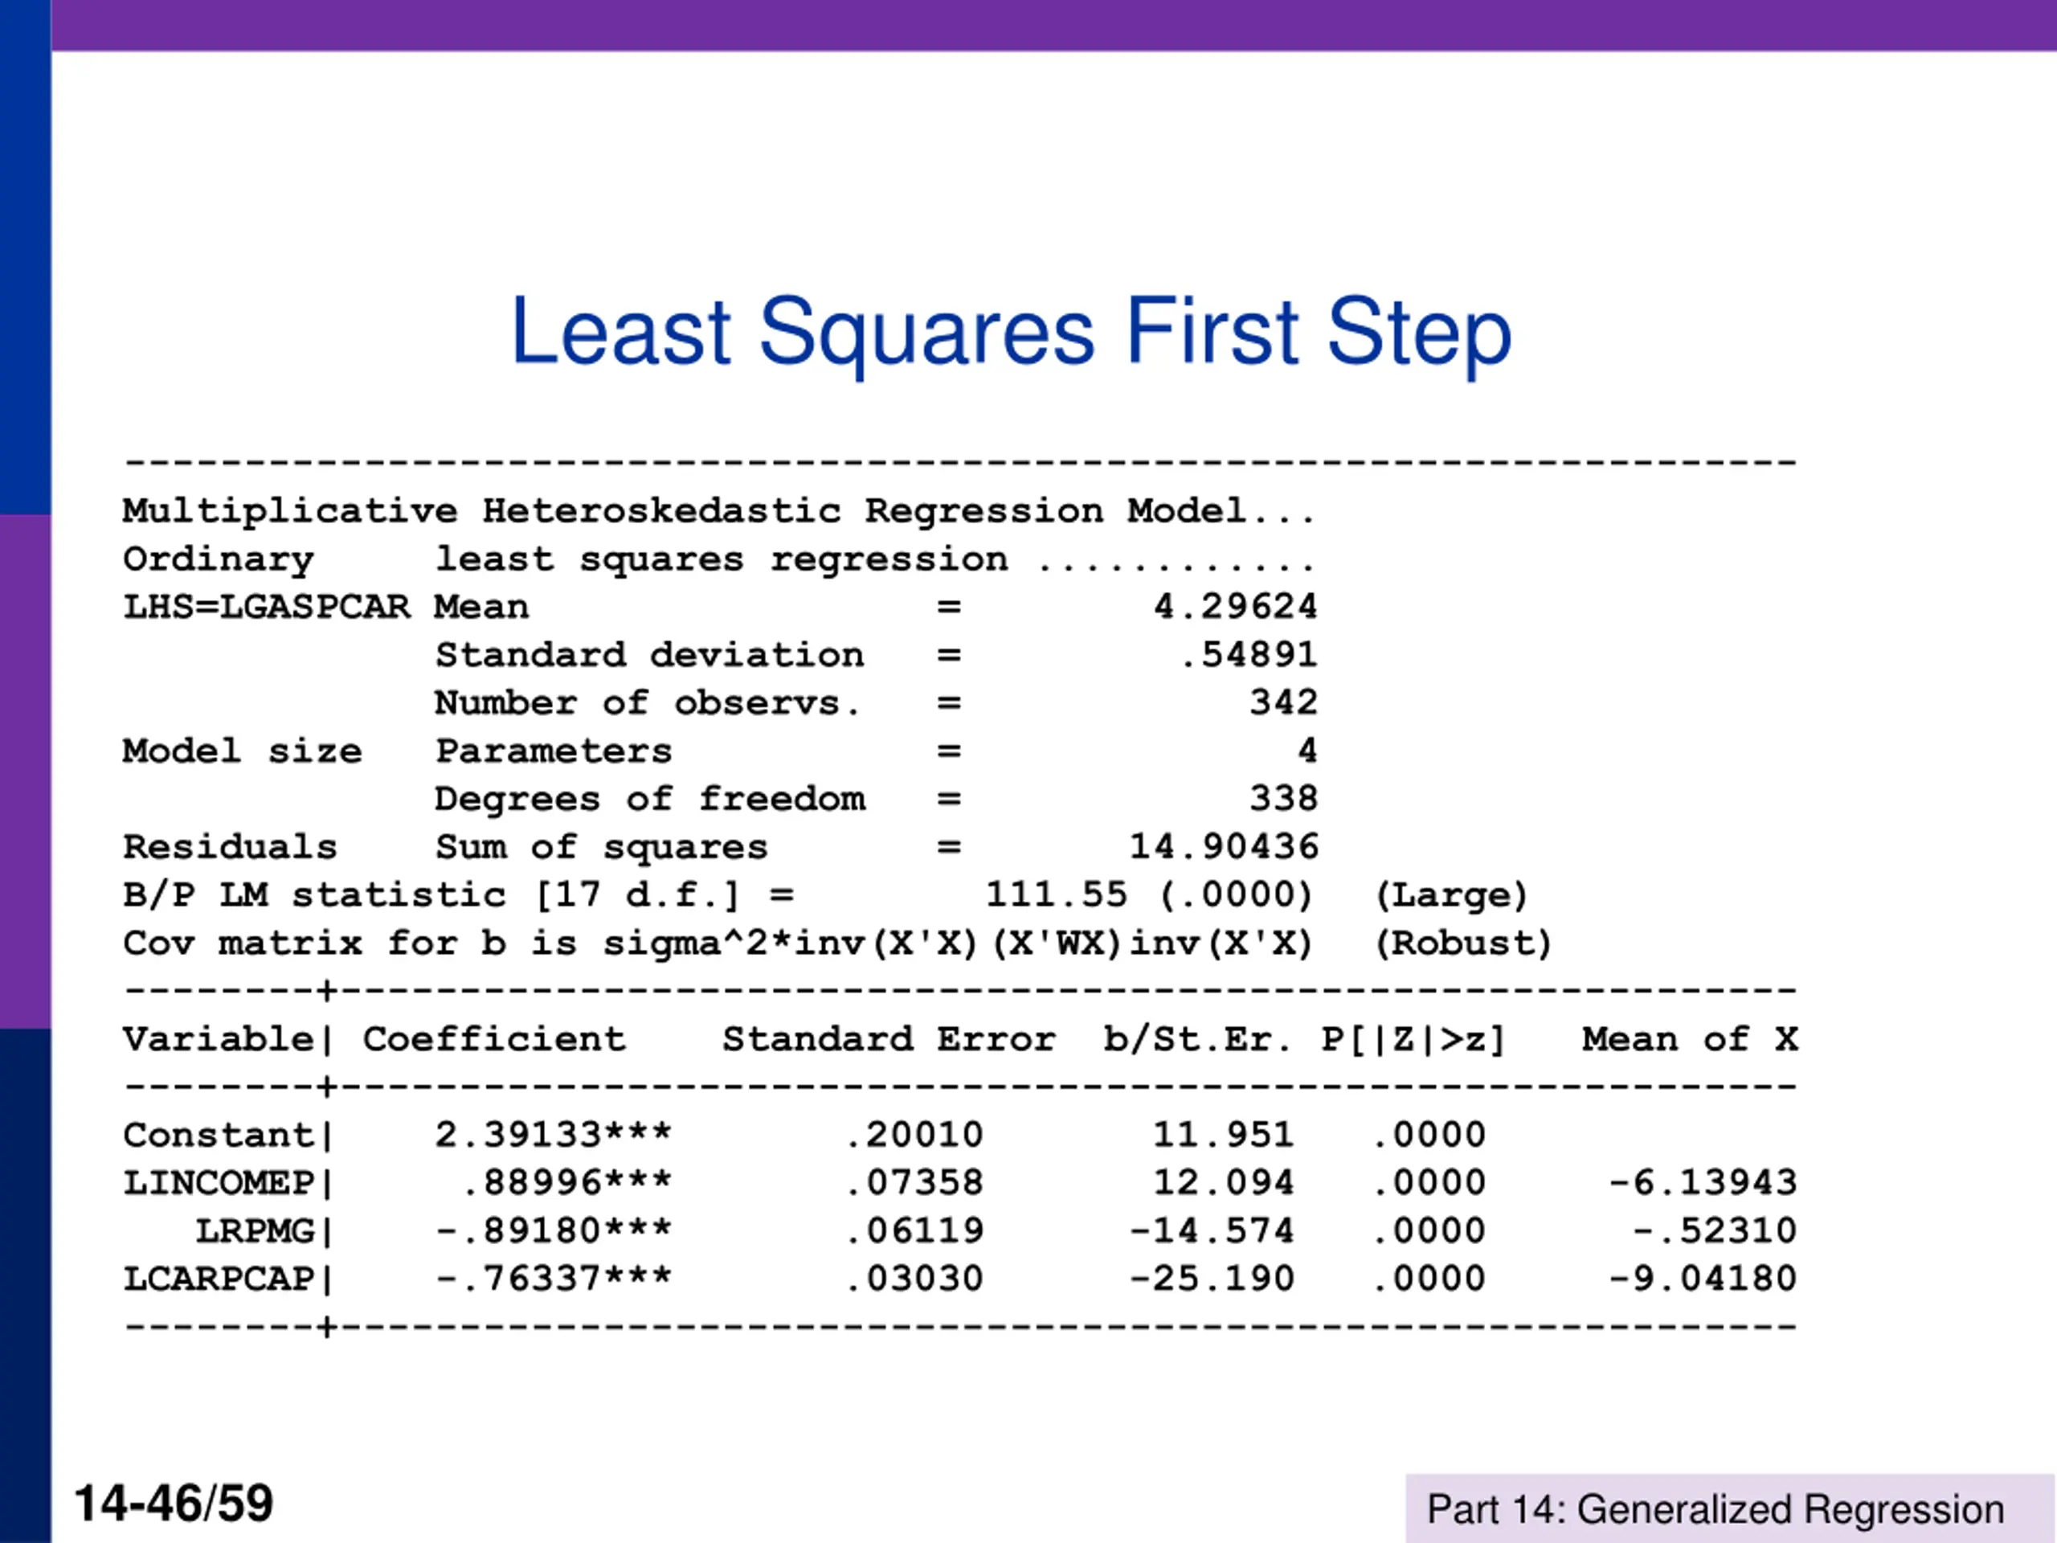
Task: Click the 'b/St.Er.' column header
Action: coord(1198,1040)
